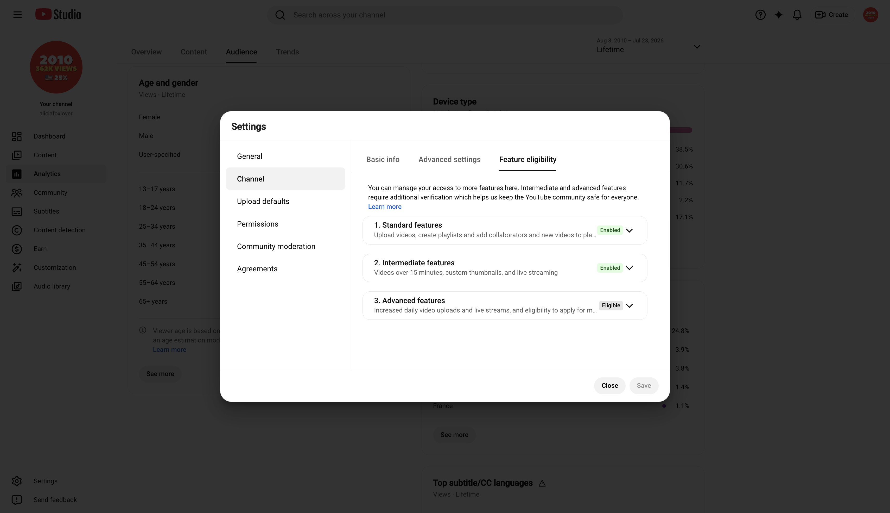Click the search magnifier icon

click(x=280, y=15)
